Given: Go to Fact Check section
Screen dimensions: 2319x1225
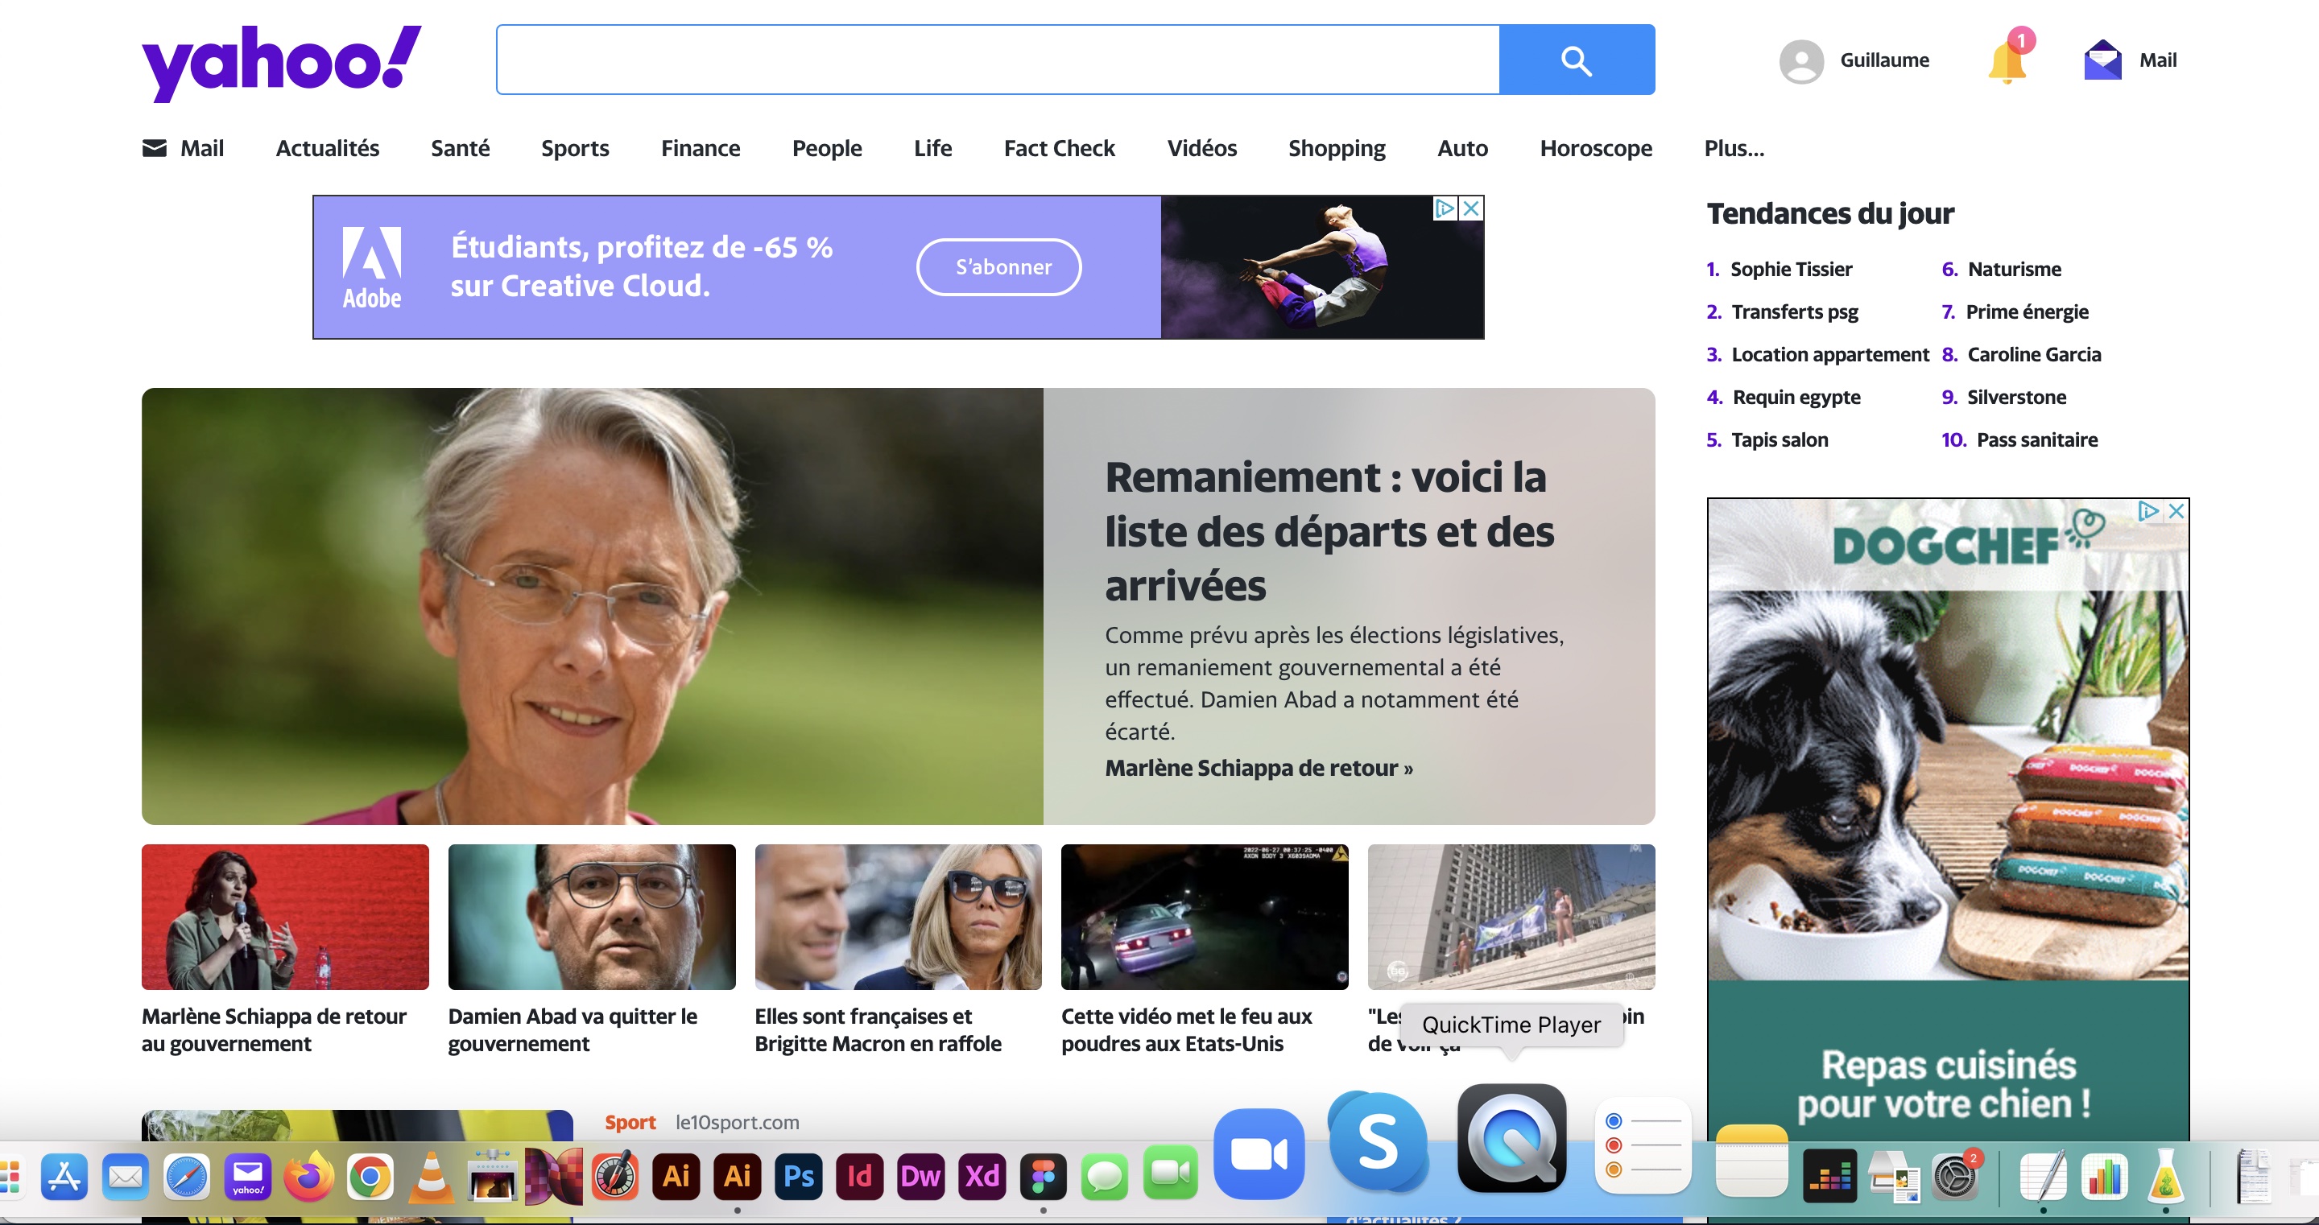Looking at the screenshot, I should [1060, 149].
